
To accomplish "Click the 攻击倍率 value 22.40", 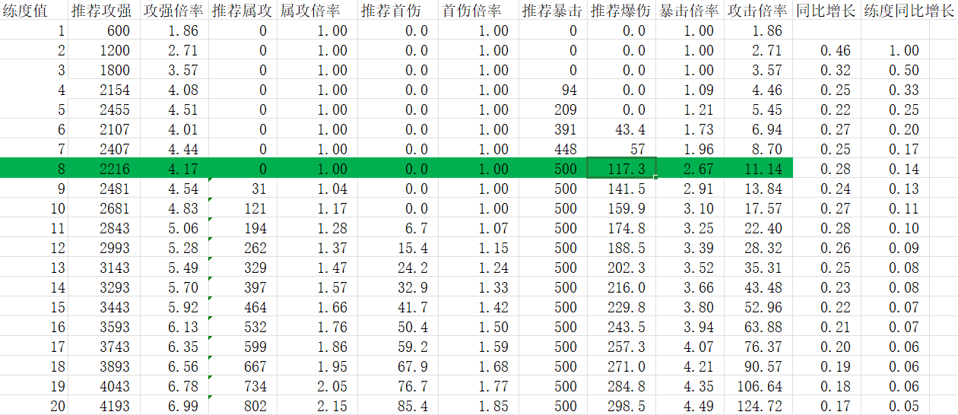I will point(758,228).
